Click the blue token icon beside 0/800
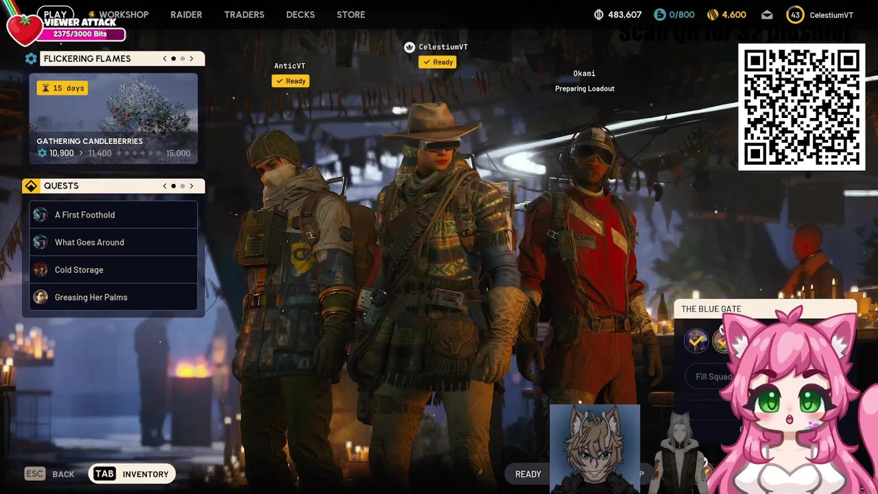Image resolution: width=878 pixels, height=494 pixels. point(659,14)
